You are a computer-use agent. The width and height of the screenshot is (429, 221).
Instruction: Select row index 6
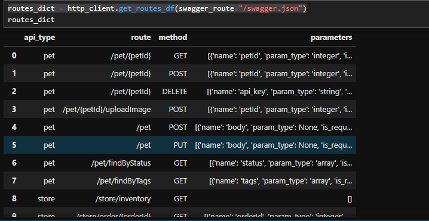click(x=14, y=163)
